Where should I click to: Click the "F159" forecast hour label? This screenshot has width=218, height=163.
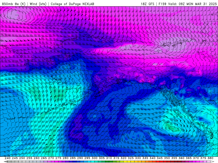click(x=162, y=4)
